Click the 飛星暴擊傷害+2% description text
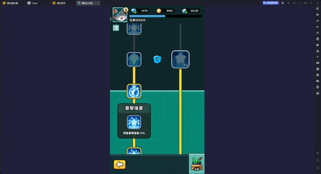The width and height of the screenshot is (321, 174). pos(134,133)
